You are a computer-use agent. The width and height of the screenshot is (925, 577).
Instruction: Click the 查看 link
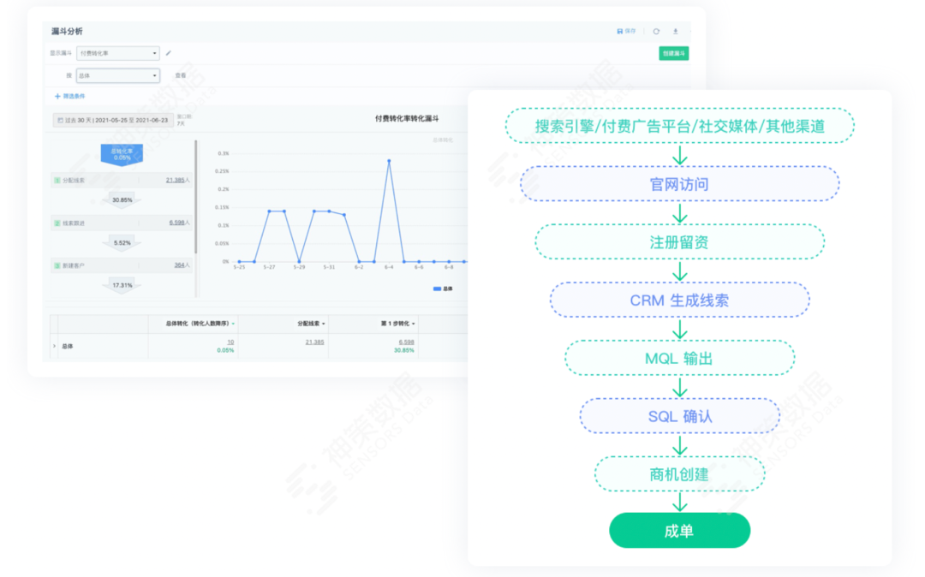[x=180, y=75]
